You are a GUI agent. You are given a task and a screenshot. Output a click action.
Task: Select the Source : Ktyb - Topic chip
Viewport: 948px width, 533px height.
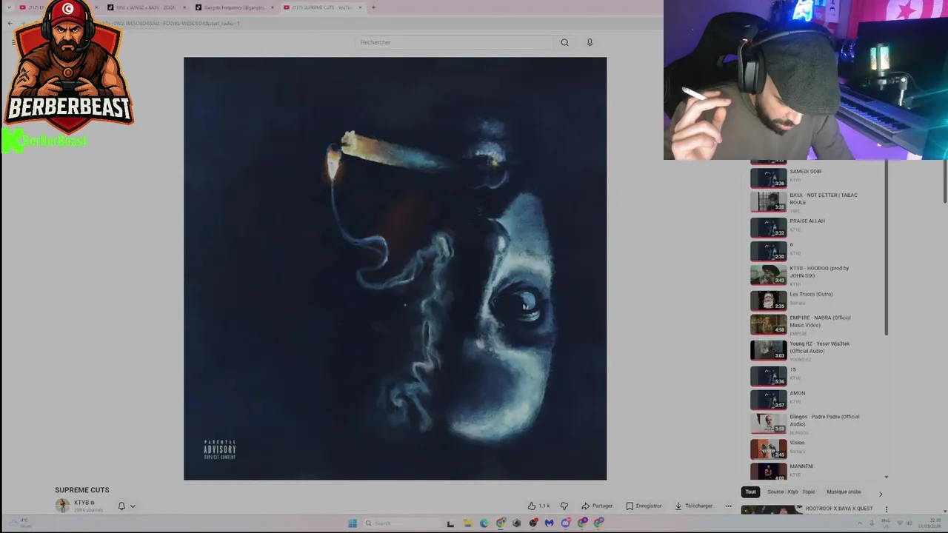(x=791, y=492)
